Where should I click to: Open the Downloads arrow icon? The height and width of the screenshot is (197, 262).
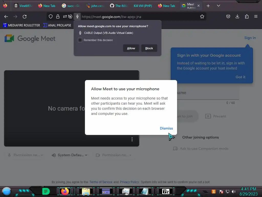pyautogui.click(x=237, y=16)
